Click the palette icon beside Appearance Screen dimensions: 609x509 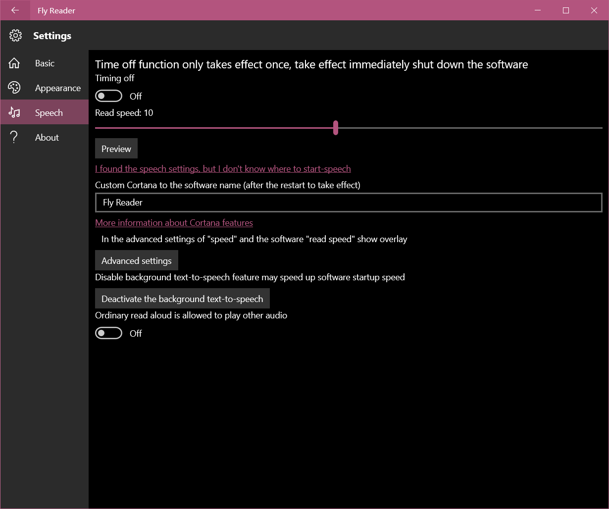click(x=15, y=88)
